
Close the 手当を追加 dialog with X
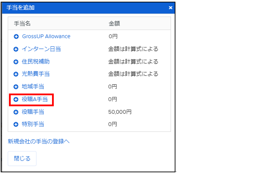[170, 8]
